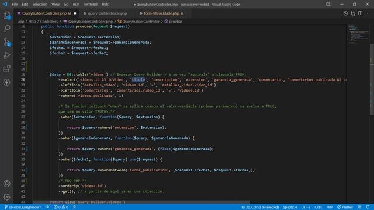
Task: Change the CRLF end of line sequence
Action: (318, 207)
